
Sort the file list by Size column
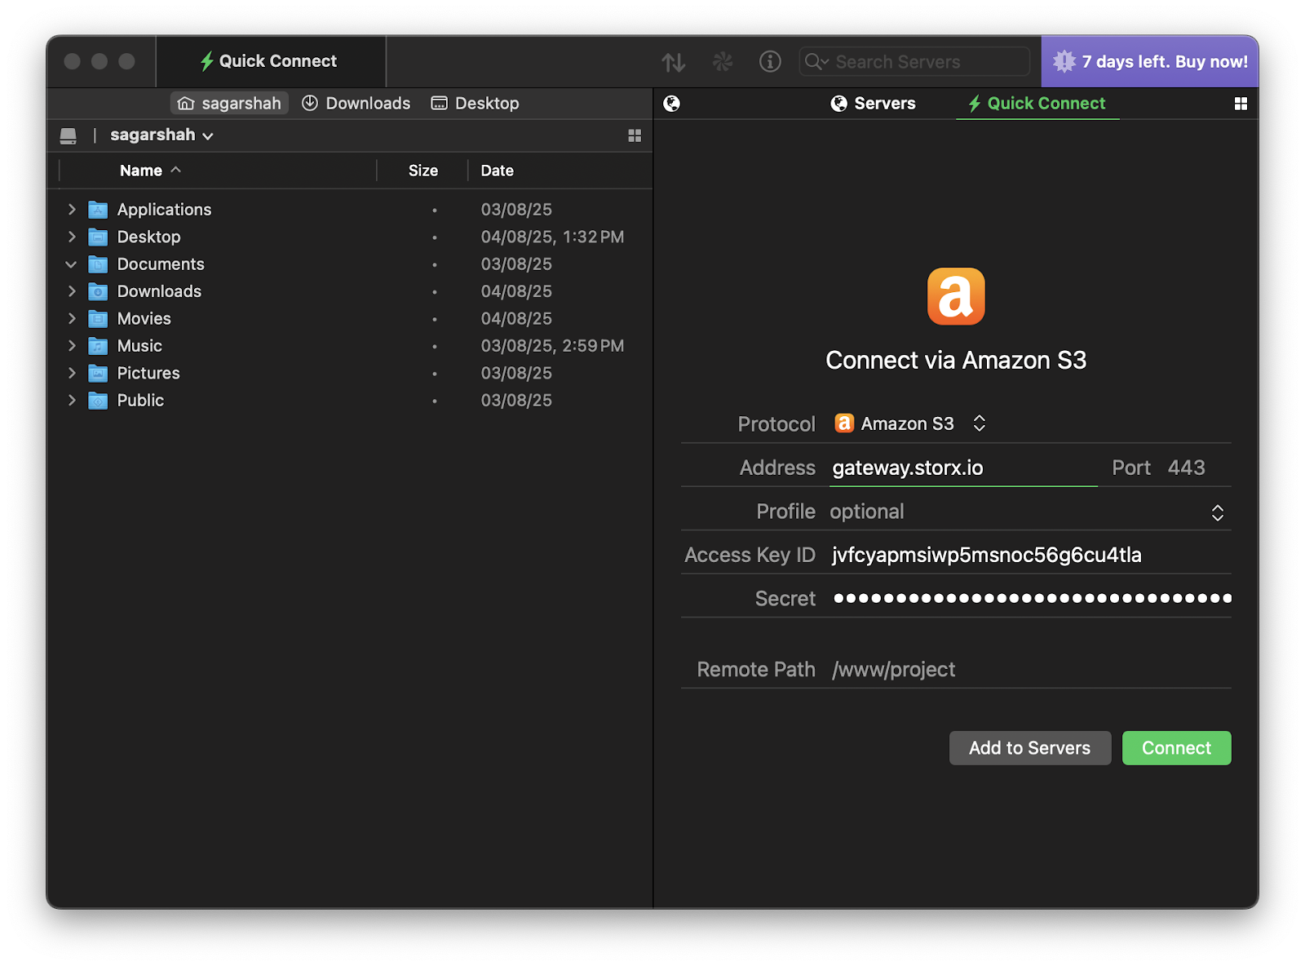(x=422, y=171)
